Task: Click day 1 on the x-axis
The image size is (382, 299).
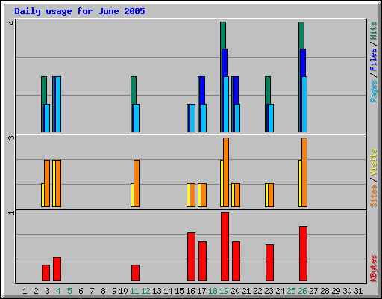Action: tap(25, 291)
